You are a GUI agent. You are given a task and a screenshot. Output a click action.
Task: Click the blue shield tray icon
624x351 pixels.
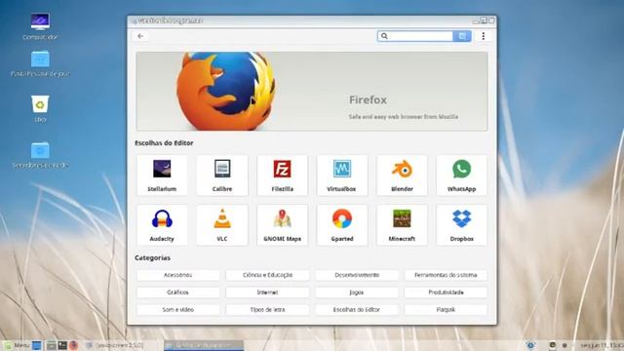pyautogui.click(x=530, y=345)
